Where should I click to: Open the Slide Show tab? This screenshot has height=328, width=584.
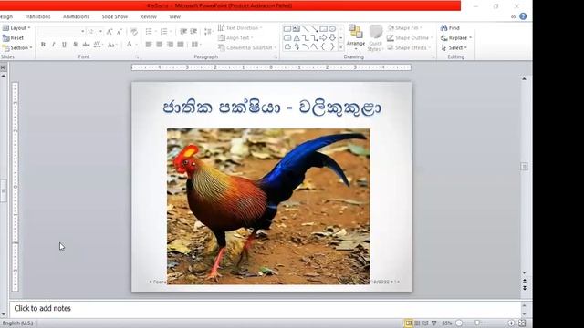pyautogui.click(x=115, y=16)
